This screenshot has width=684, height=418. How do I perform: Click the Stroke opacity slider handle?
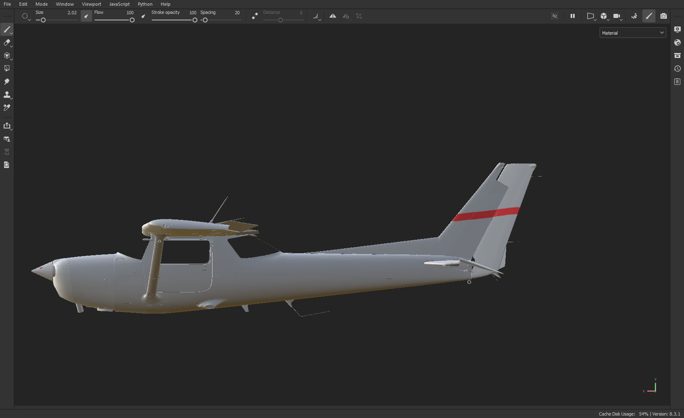(x=195, y=20)
